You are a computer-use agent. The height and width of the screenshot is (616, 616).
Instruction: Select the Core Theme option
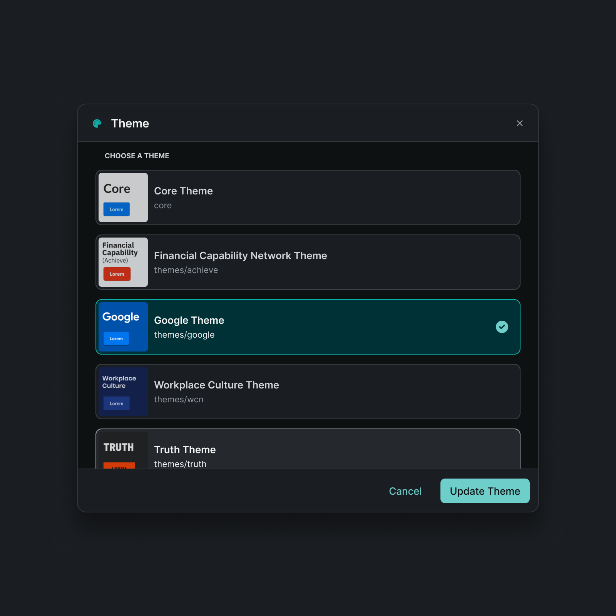tap(308, 198)
